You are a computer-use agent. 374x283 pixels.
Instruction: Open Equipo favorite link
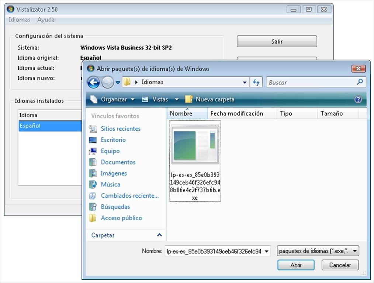(110, 151)
